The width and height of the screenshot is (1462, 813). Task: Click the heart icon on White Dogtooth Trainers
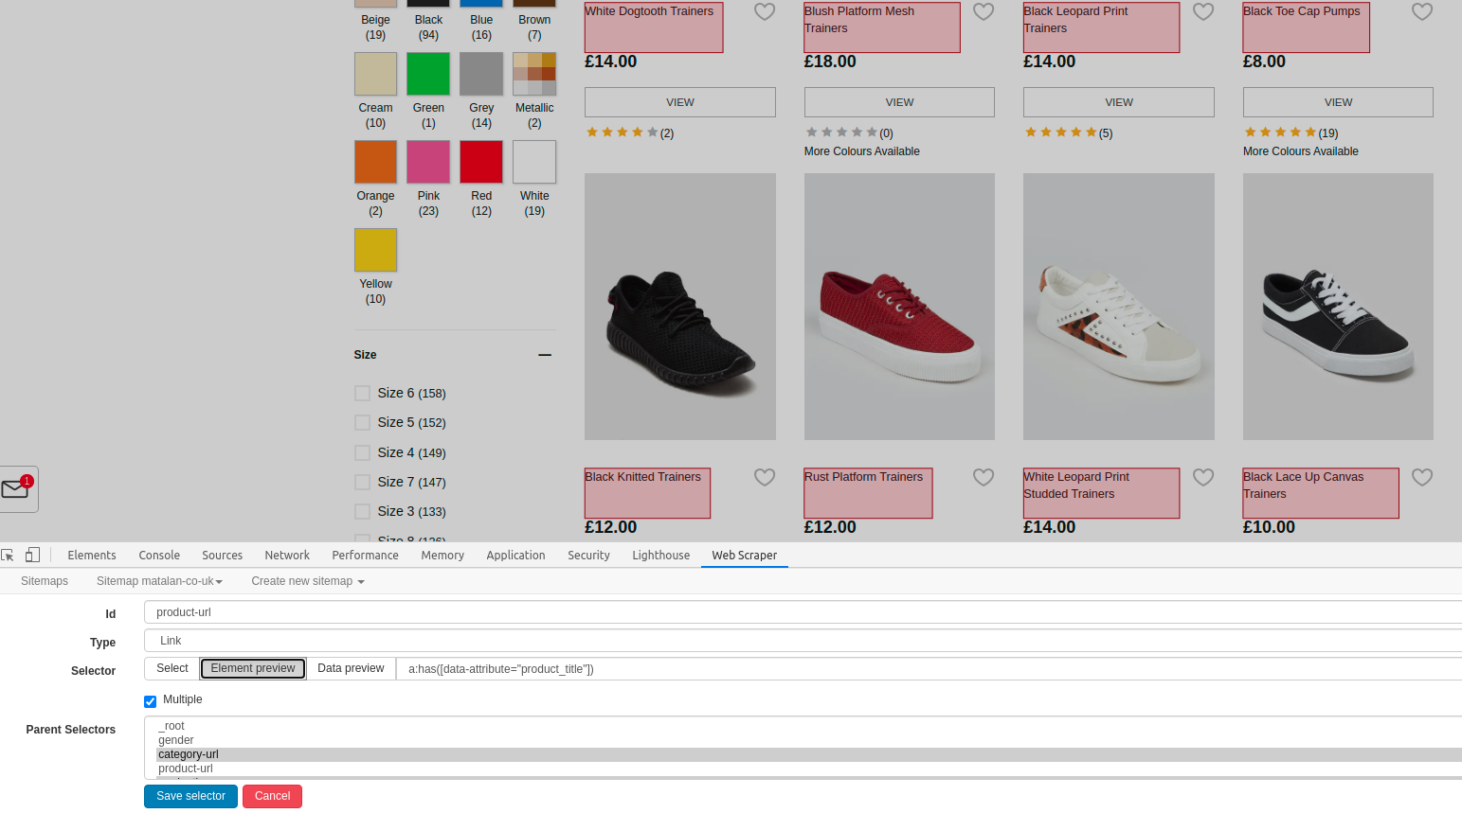765,11
